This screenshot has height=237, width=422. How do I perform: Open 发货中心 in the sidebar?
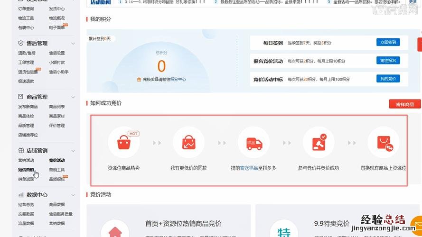[57, 9]
